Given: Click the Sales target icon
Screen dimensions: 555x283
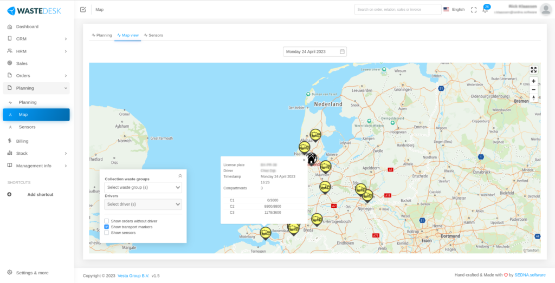Looking at the screenshot, I should [x=10, y=63].
